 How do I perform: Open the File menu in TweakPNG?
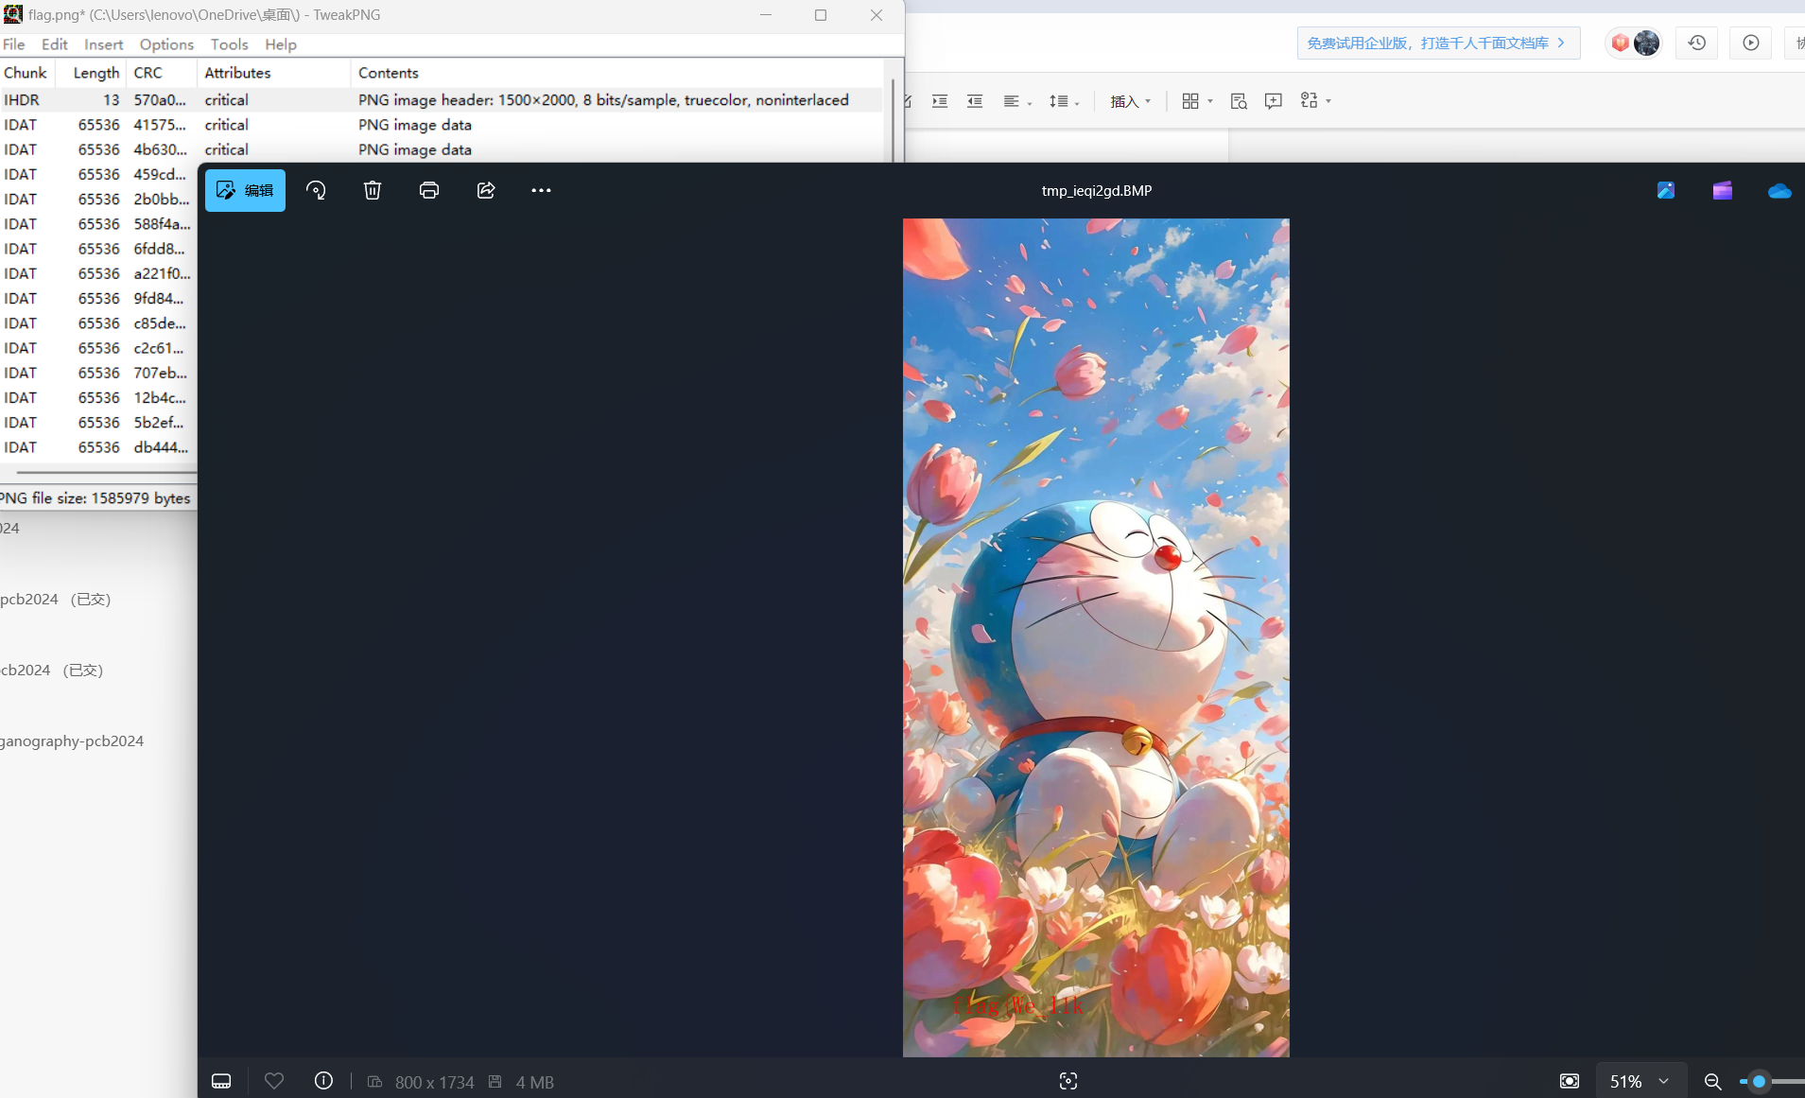point(14,44)
